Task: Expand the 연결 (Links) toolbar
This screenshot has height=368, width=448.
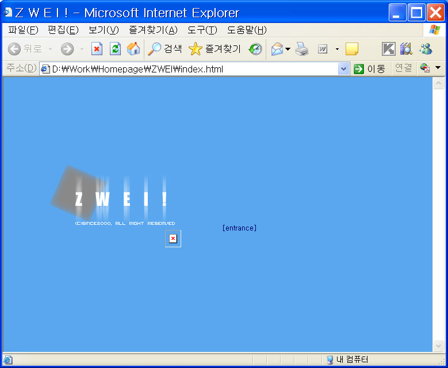Action: (403, 68)
